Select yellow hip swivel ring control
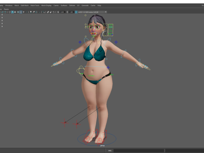 (x=80, y=71)
